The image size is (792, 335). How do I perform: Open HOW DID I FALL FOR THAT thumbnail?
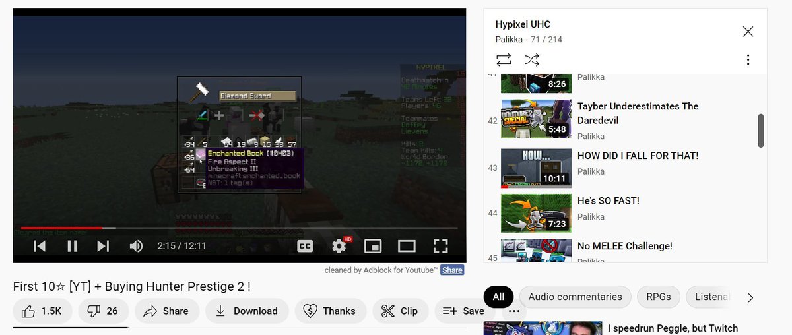click(x=535, y=168)
